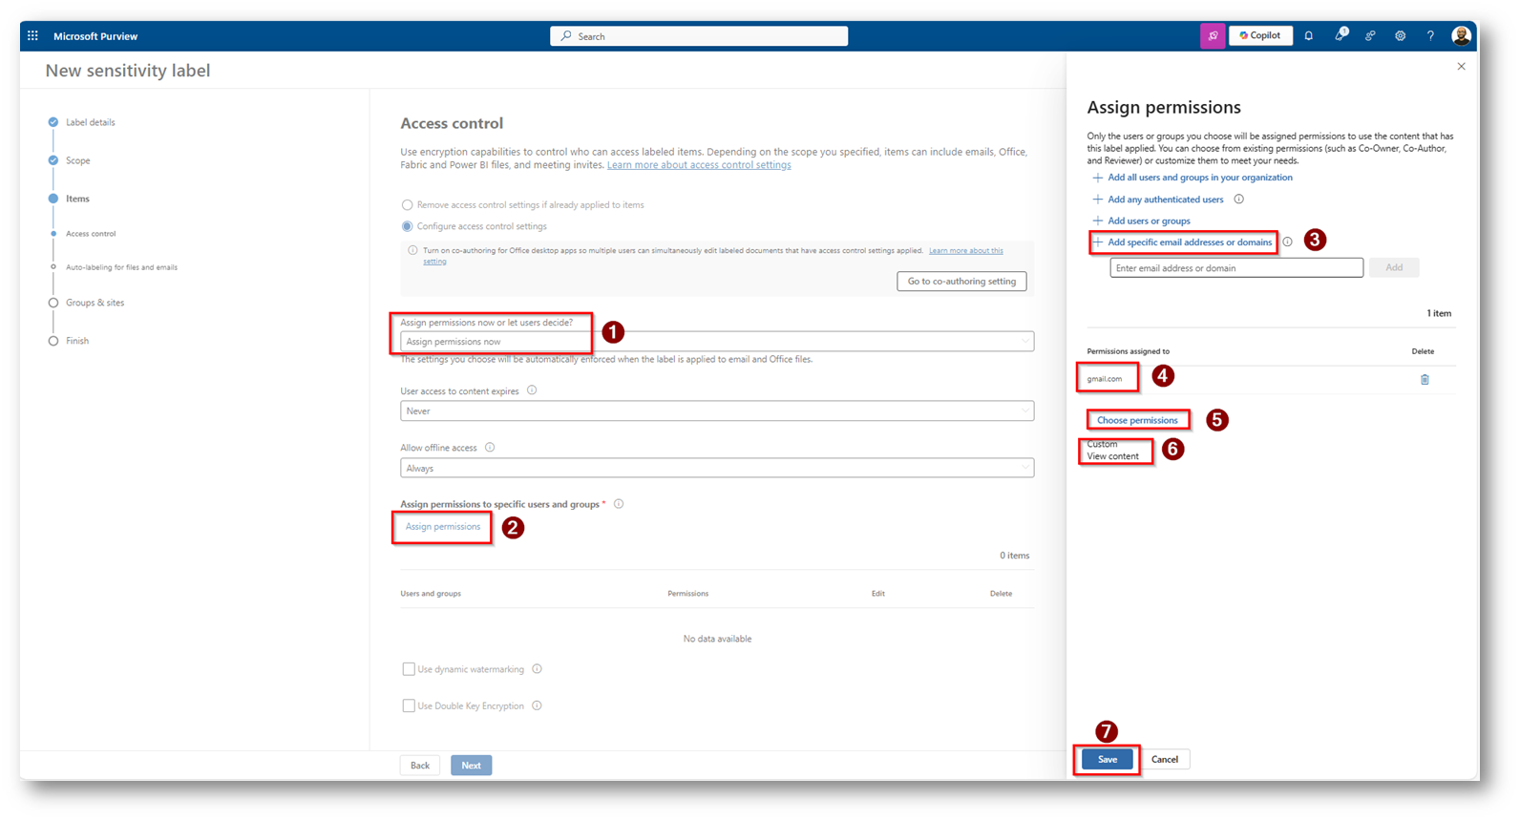Focus the top Search box
Screen dimensions: 1520x821
[x=699, y=36]
